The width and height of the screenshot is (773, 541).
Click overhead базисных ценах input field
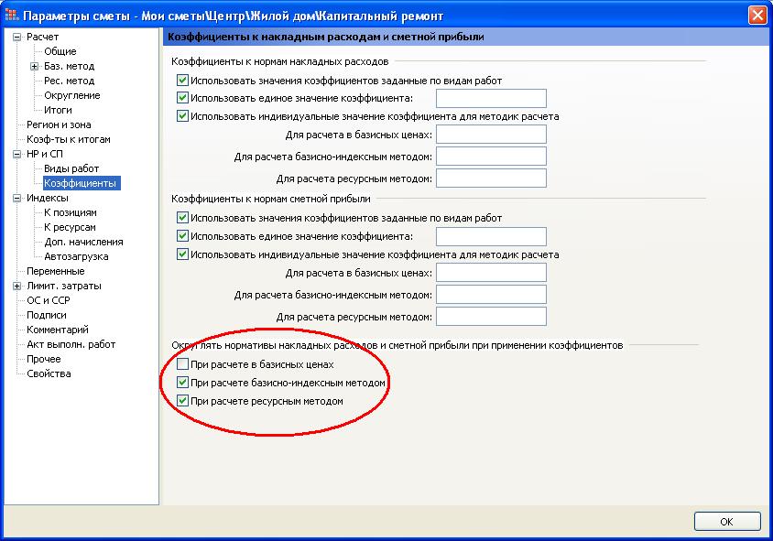[x=491, y=135]
